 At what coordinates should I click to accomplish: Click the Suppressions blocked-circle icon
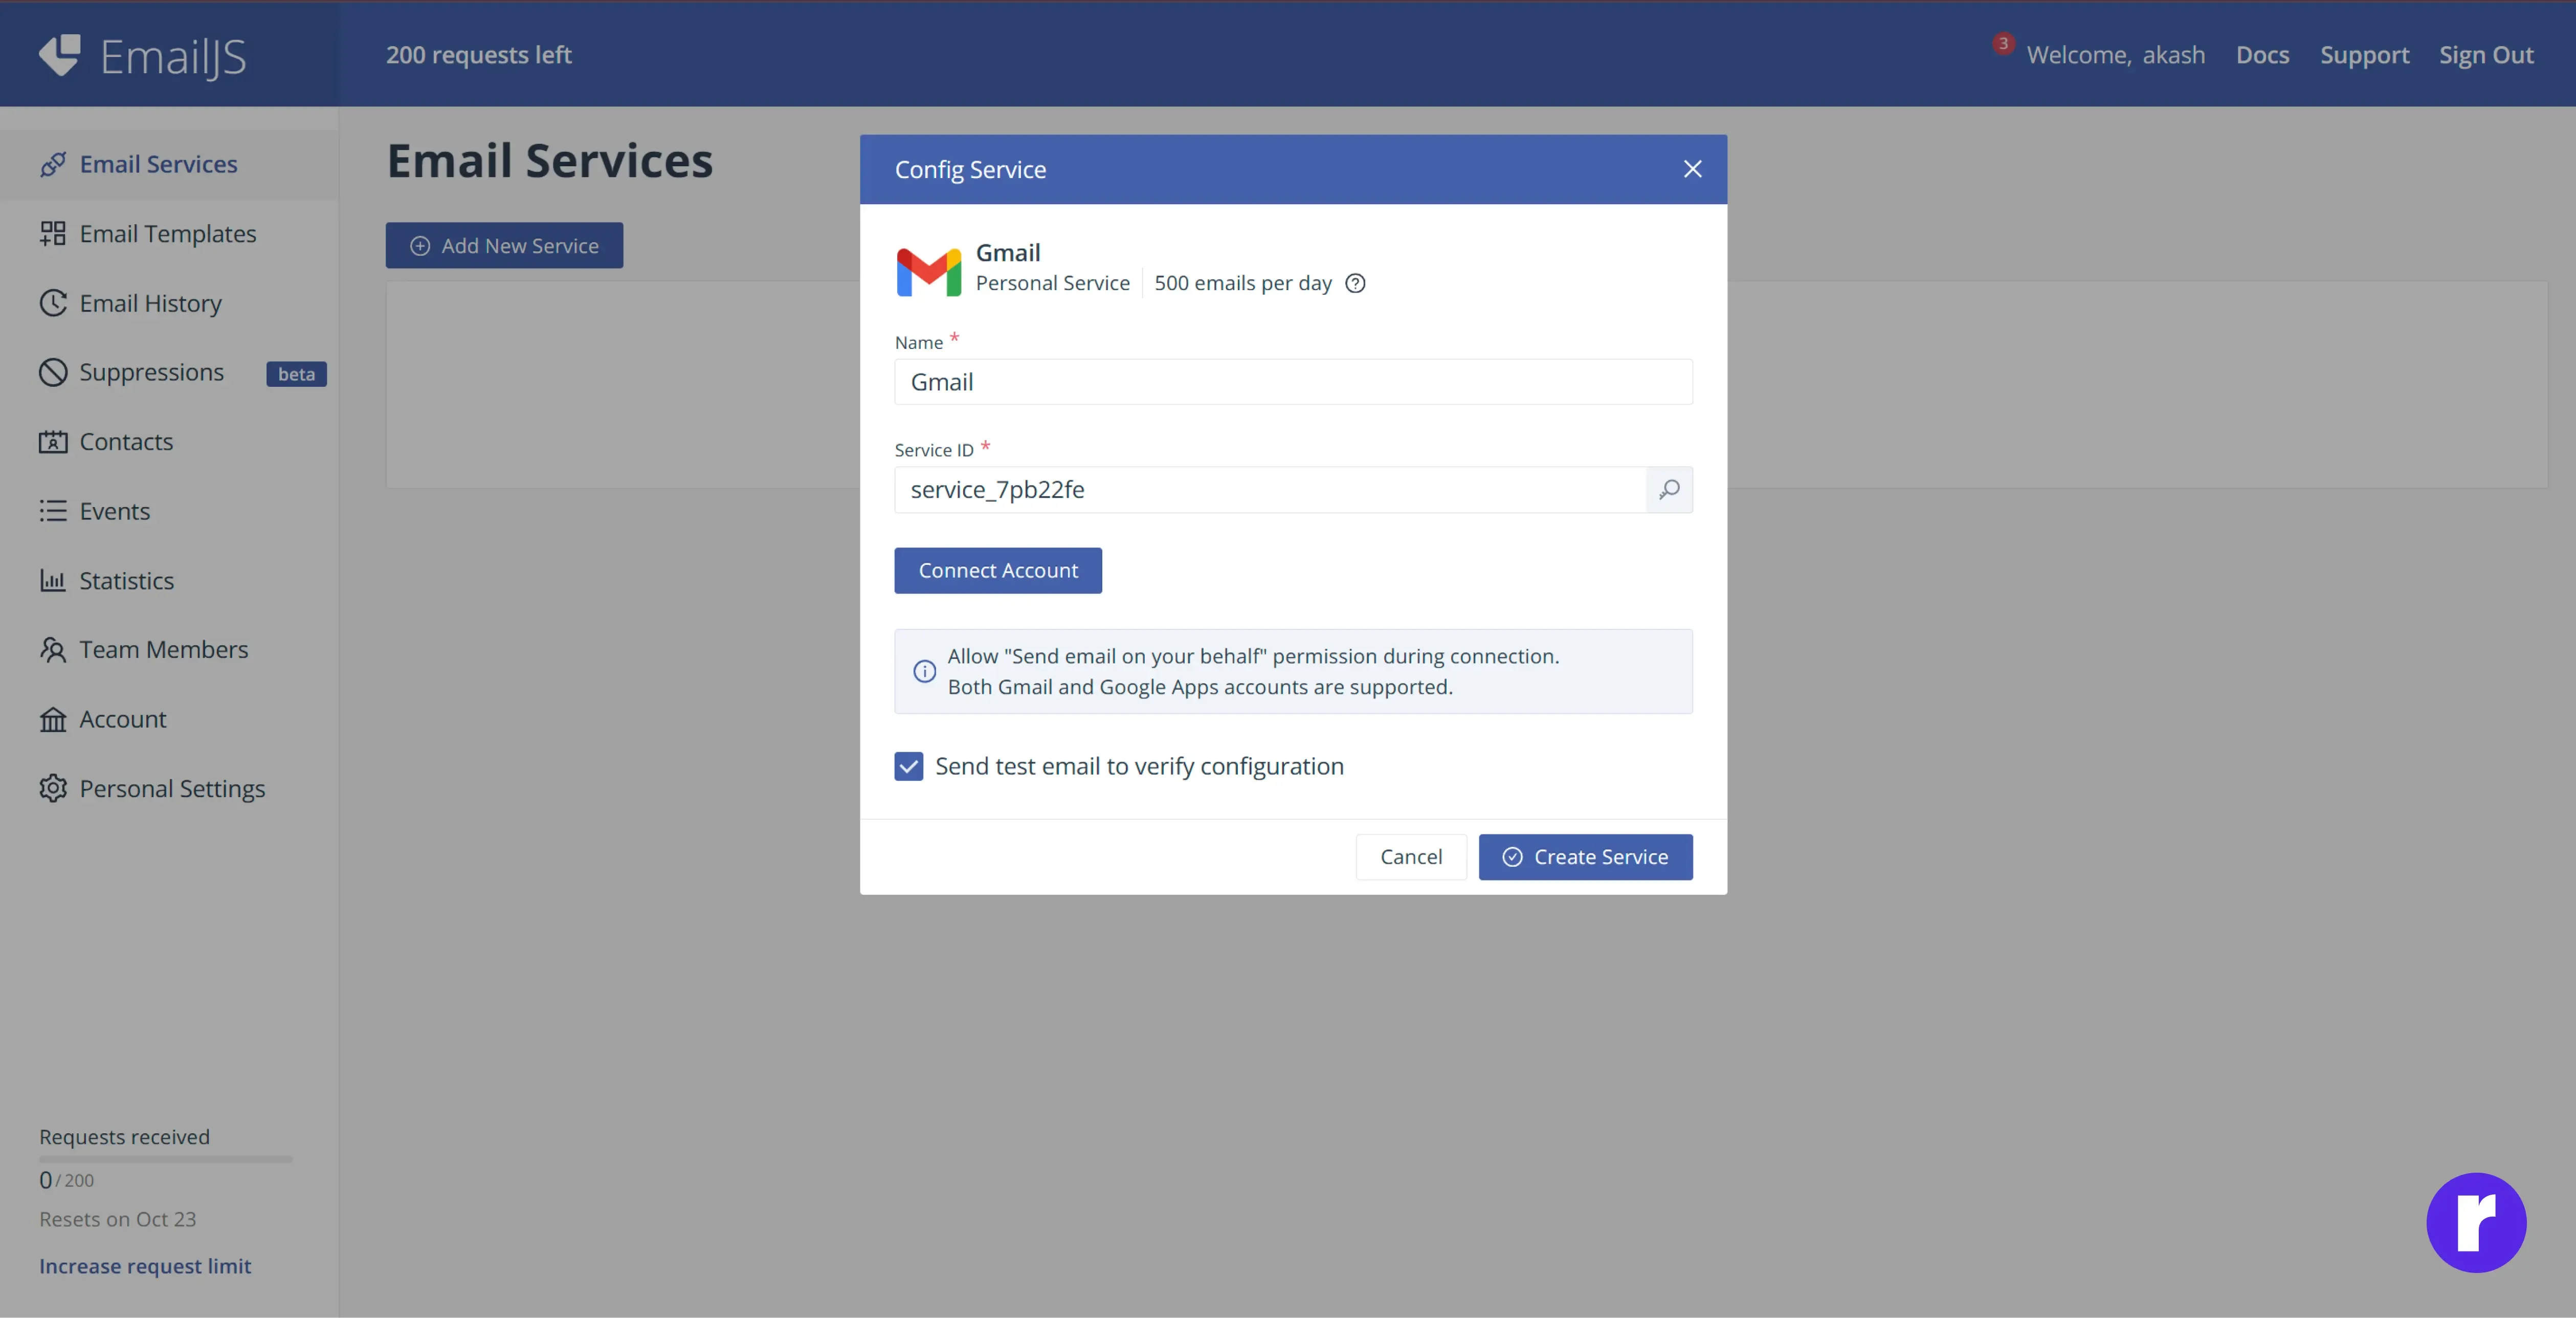pos(53,372)
